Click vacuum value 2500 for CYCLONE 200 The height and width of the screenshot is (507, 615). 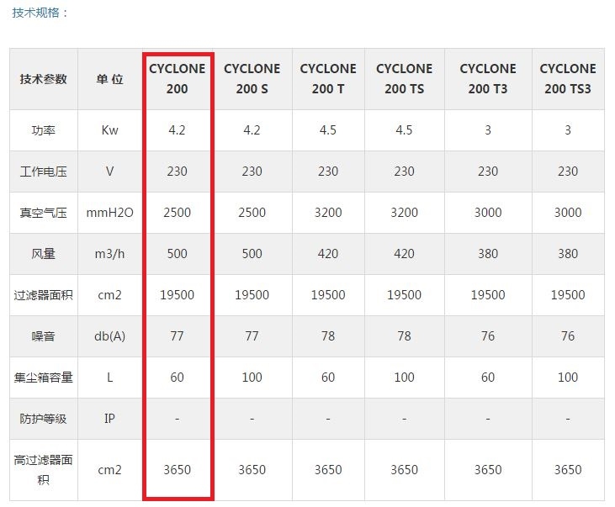(178, 213)
